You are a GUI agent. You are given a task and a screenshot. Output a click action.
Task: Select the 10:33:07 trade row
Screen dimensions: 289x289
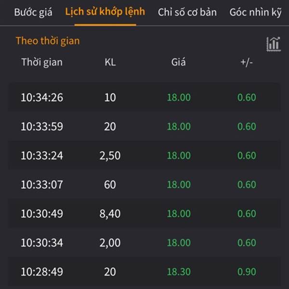coord(144,184)
